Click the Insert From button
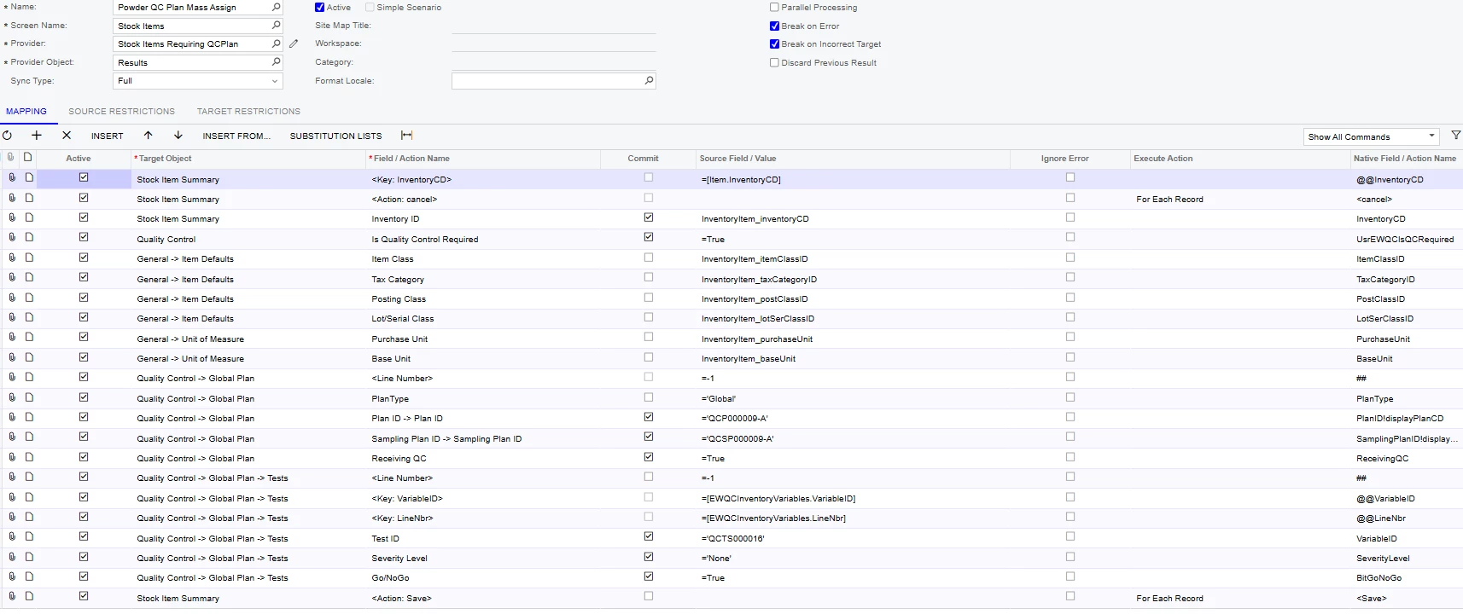 point(236,136)
